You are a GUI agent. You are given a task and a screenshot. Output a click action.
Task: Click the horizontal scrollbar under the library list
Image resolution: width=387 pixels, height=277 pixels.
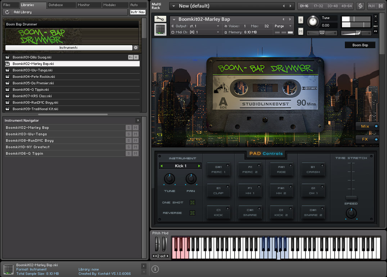tap(73, 114)
